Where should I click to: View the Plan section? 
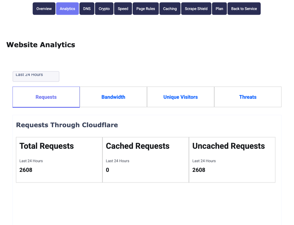(219, 9)
